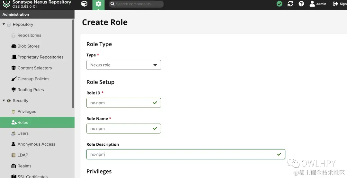Viewport: 347px width, 178px height.
Task: Collapse the Repository tree section
Action: (4, 24)
